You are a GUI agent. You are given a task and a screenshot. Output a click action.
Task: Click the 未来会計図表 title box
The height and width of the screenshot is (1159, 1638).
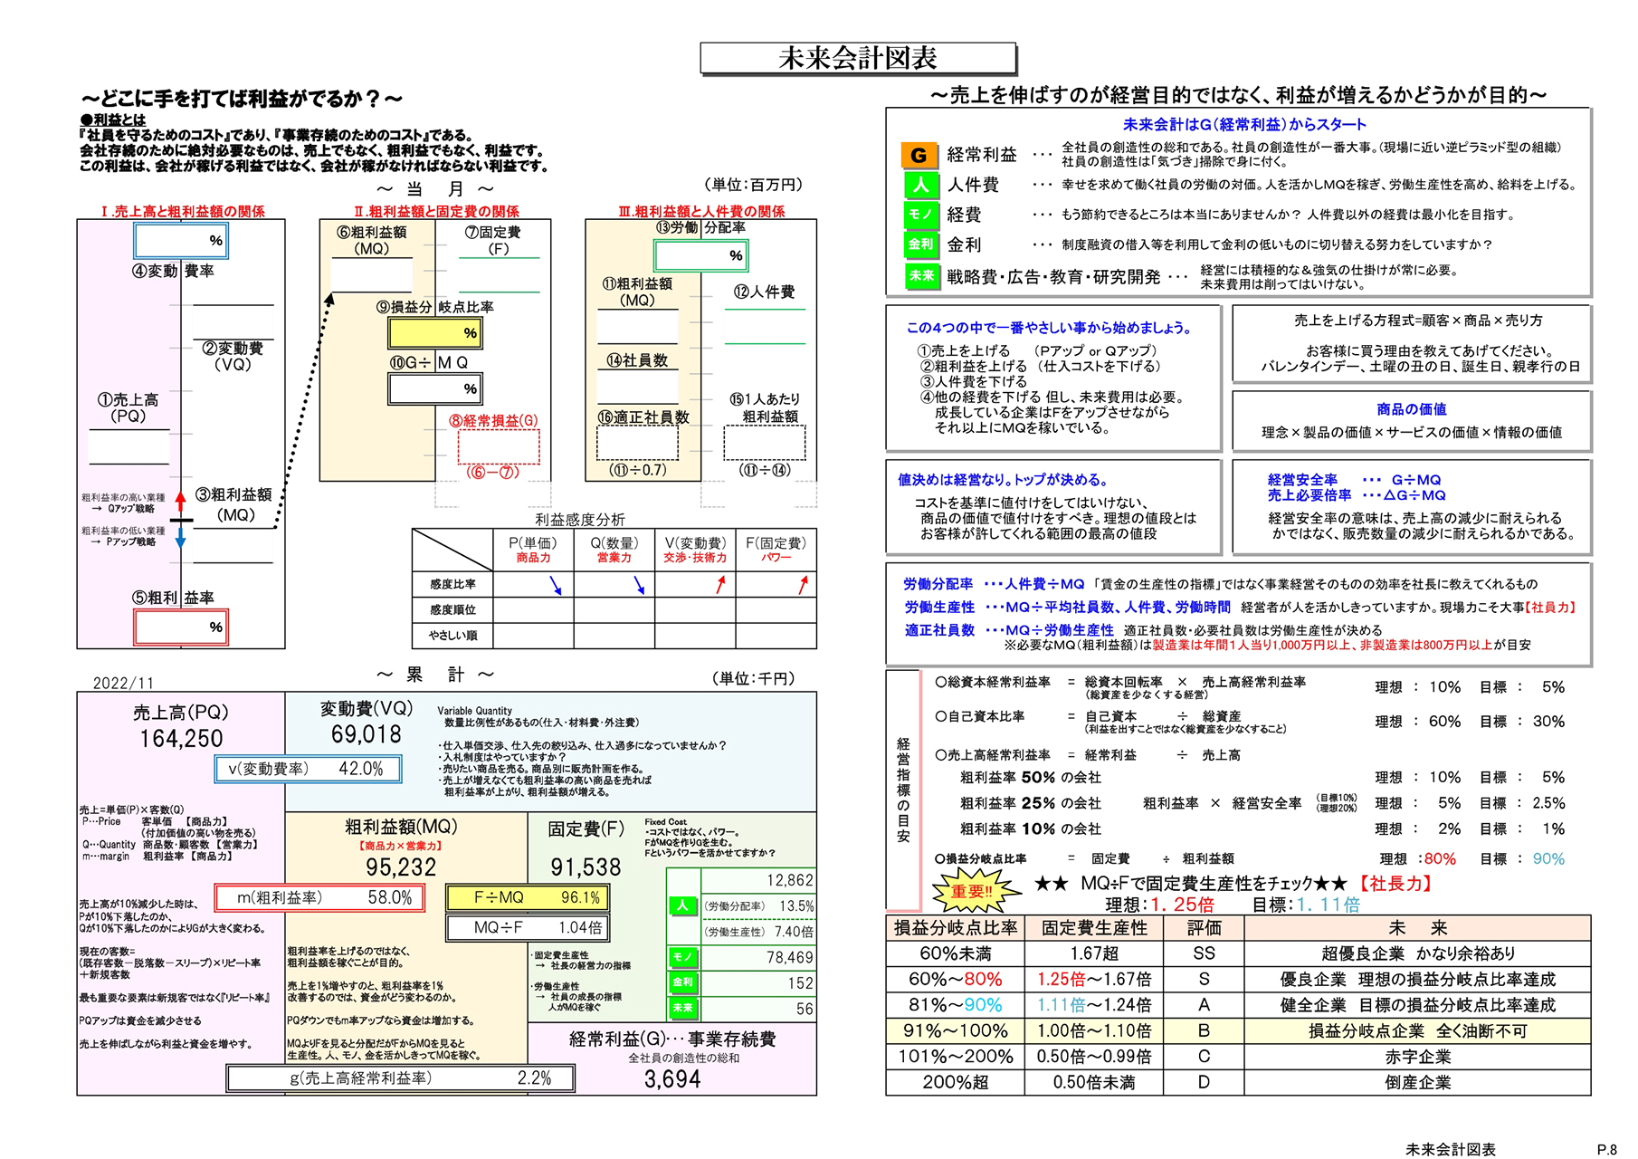point(858,59)
